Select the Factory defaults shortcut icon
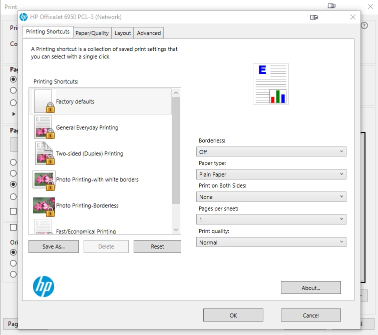This screenshot has height=335, width=378. click(44, 101)
